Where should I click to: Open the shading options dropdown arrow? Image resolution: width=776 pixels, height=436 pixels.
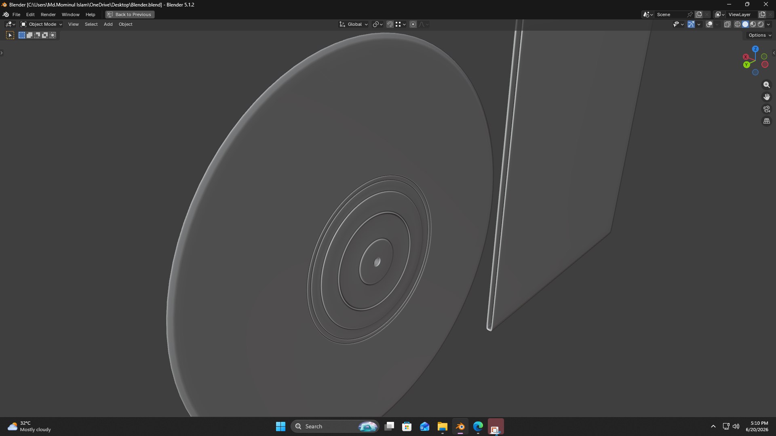click(768, 24)
